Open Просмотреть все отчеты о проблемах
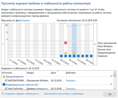 [x=64, y=94]
